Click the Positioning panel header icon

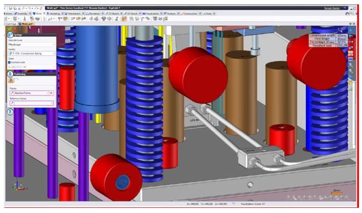tap(10, 74)
